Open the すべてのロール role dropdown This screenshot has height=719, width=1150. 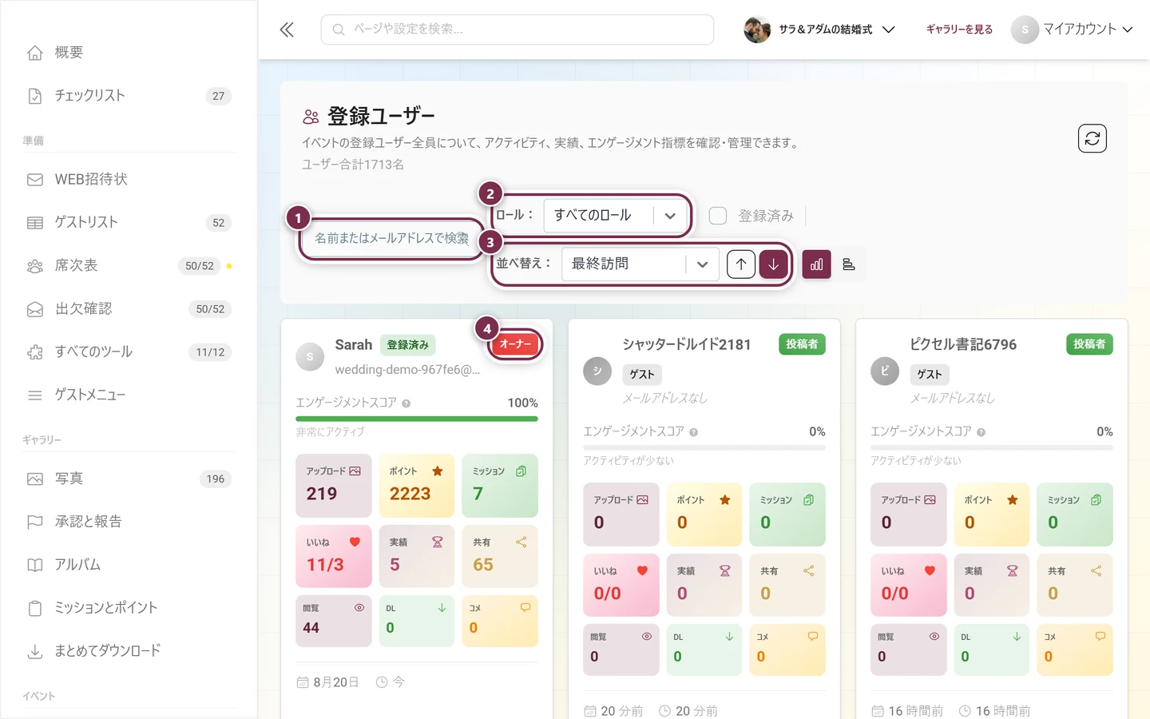coord(617,216)
